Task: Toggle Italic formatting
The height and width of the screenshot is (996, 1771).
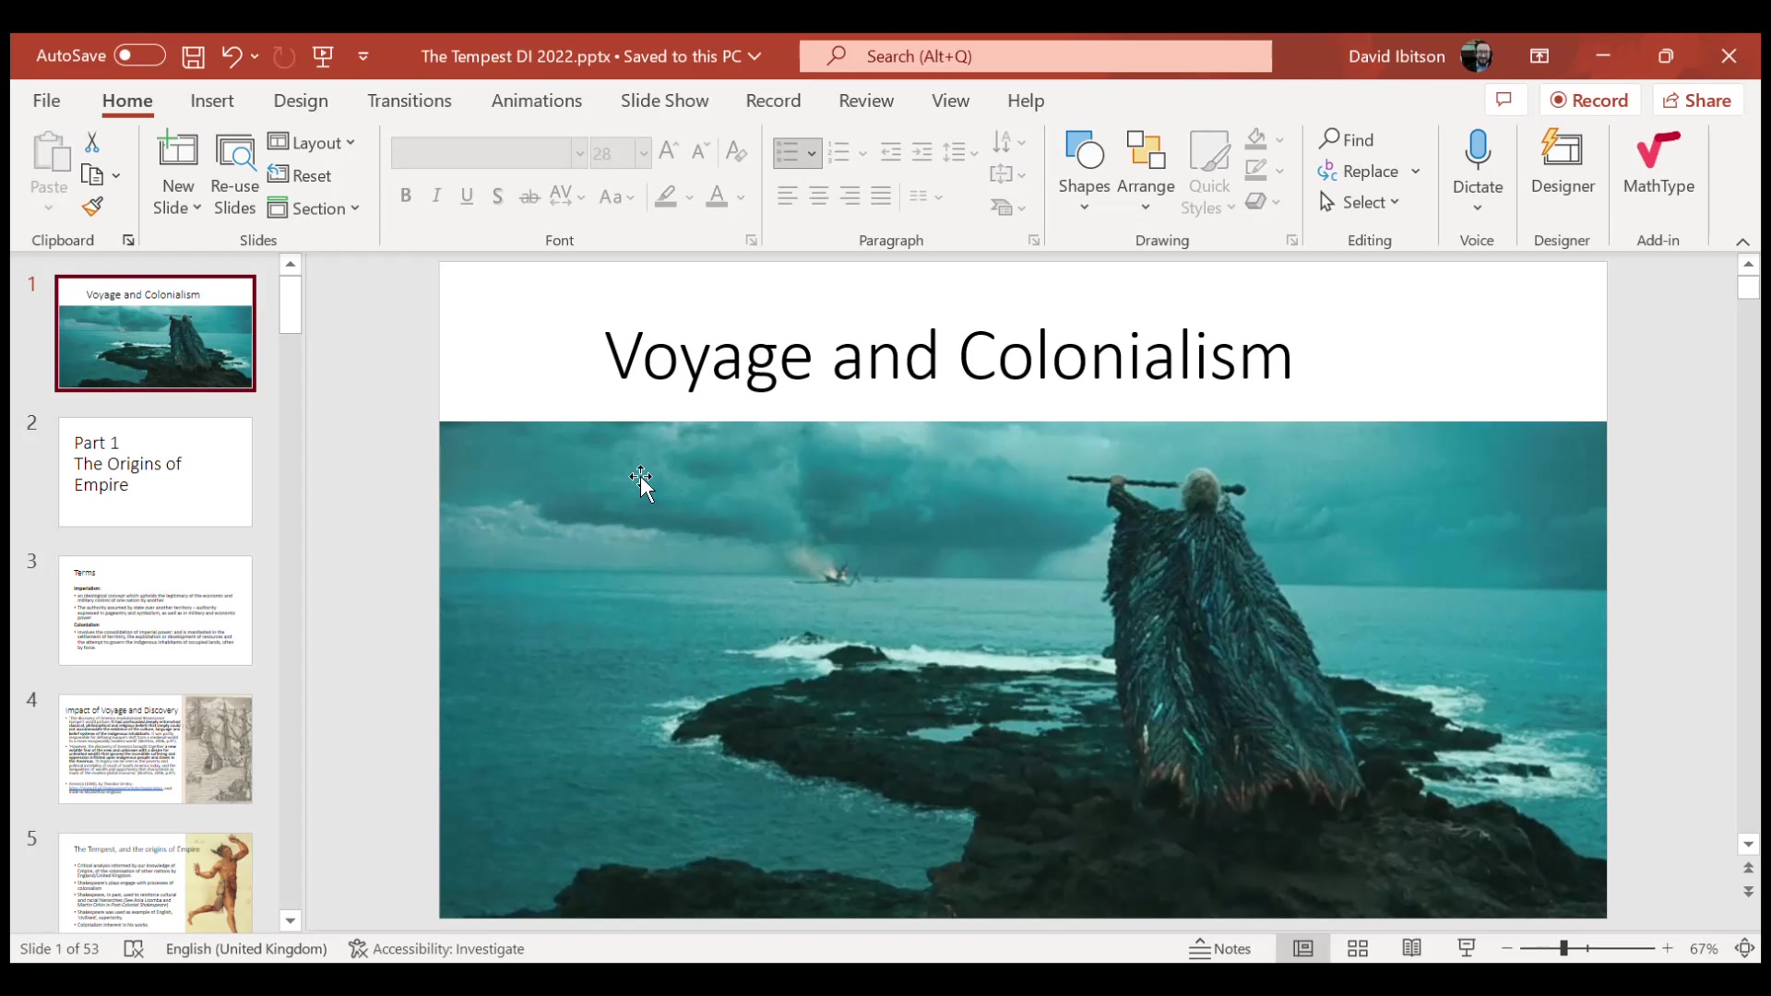Action: (x=436, y=196)
